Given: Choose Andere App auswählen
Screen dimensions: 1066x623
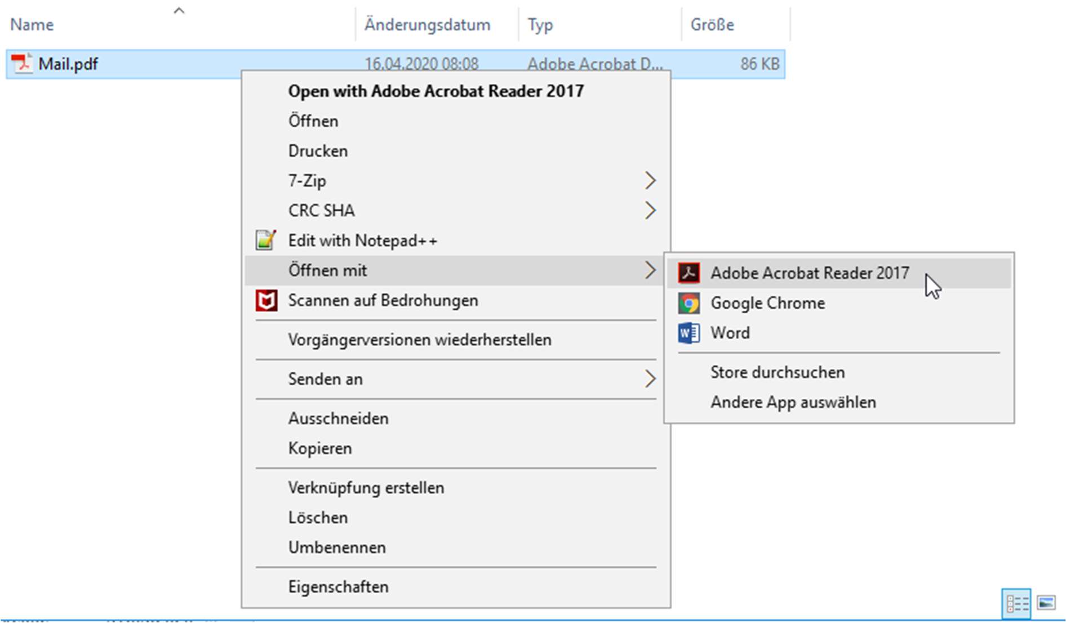Looking at the screenshot, I should click(839, 402).
